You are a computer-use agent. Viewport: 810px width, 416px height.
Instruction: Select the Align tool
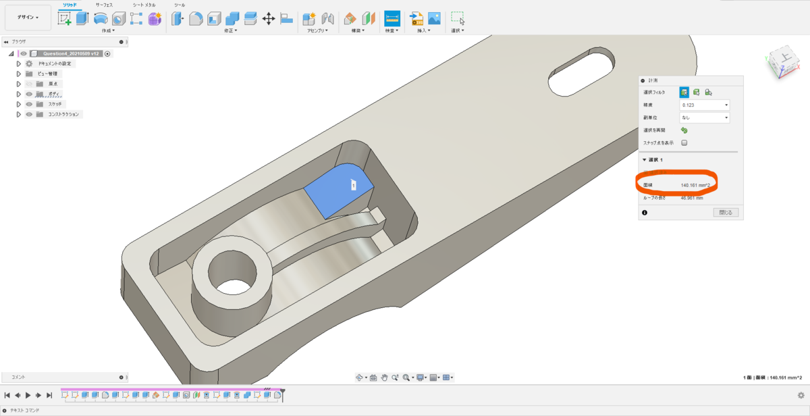(286, 19)
